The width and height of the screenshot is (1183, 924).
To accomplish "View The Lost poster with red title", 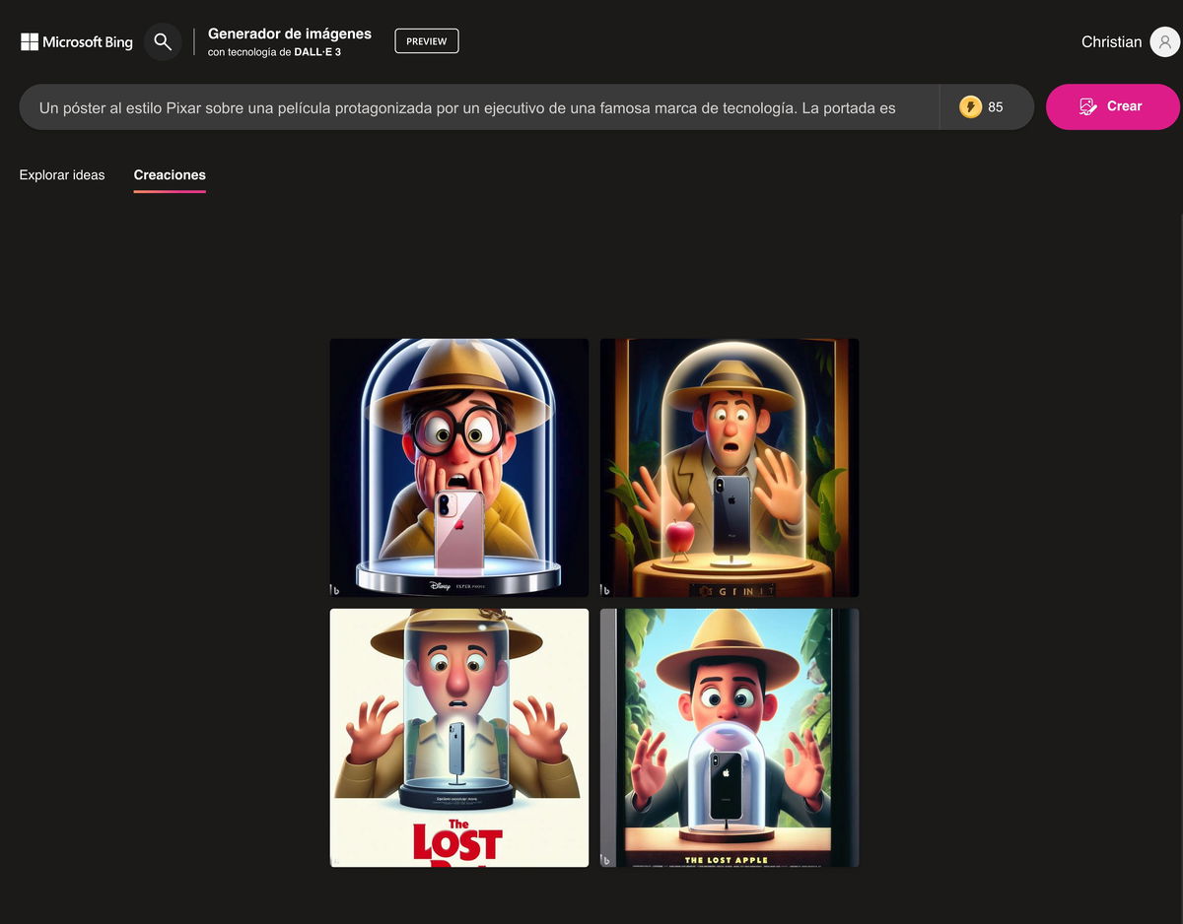I will pos(458,737).
